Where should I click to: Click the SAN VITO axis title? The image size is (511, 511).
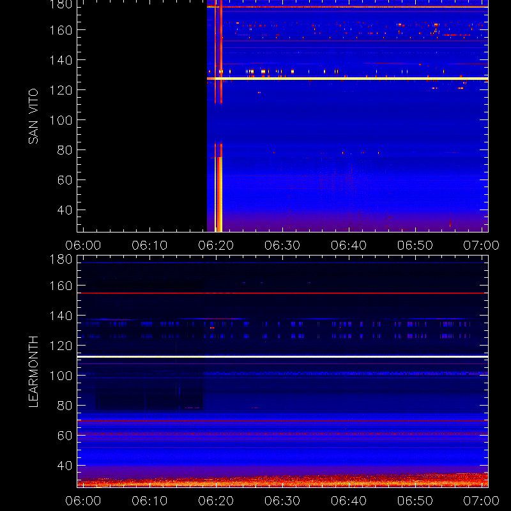pos(33,116)
